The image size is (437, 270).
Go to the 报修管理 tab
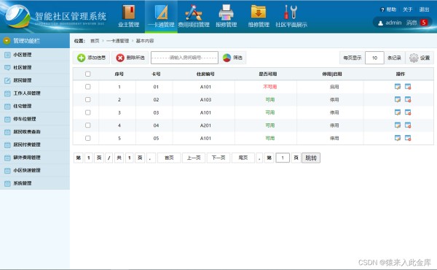tap(227, 16)
